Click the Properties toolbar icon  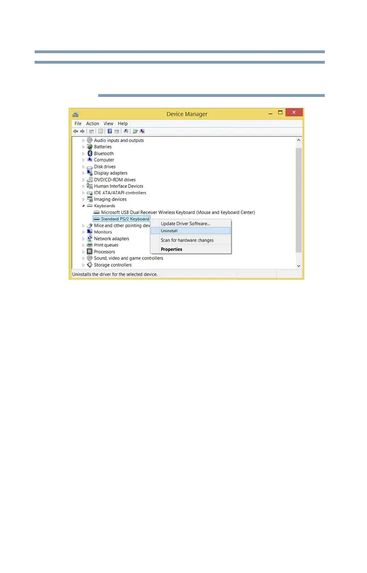(101, 131)
